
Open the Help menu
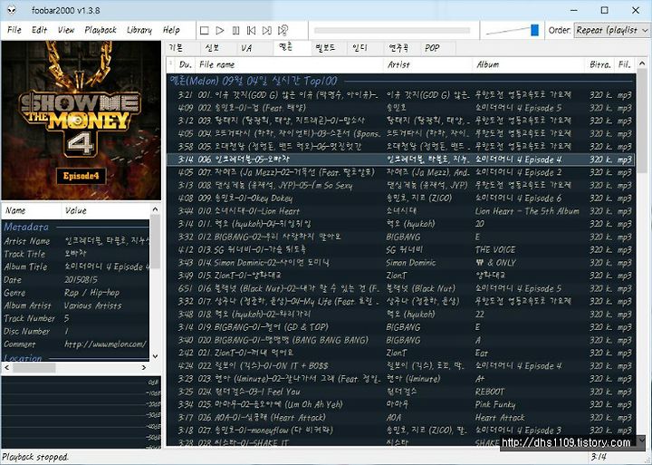pyautogui.click(x=171, y=30)
